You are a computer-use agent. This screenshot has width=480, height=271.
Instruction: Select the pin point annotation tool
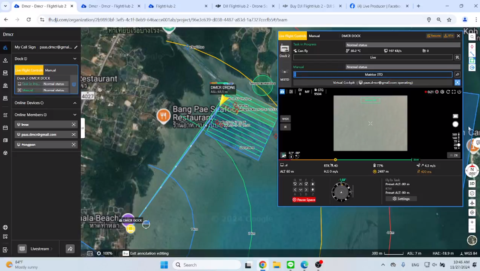pyautogui.click(x=472, y=46)
